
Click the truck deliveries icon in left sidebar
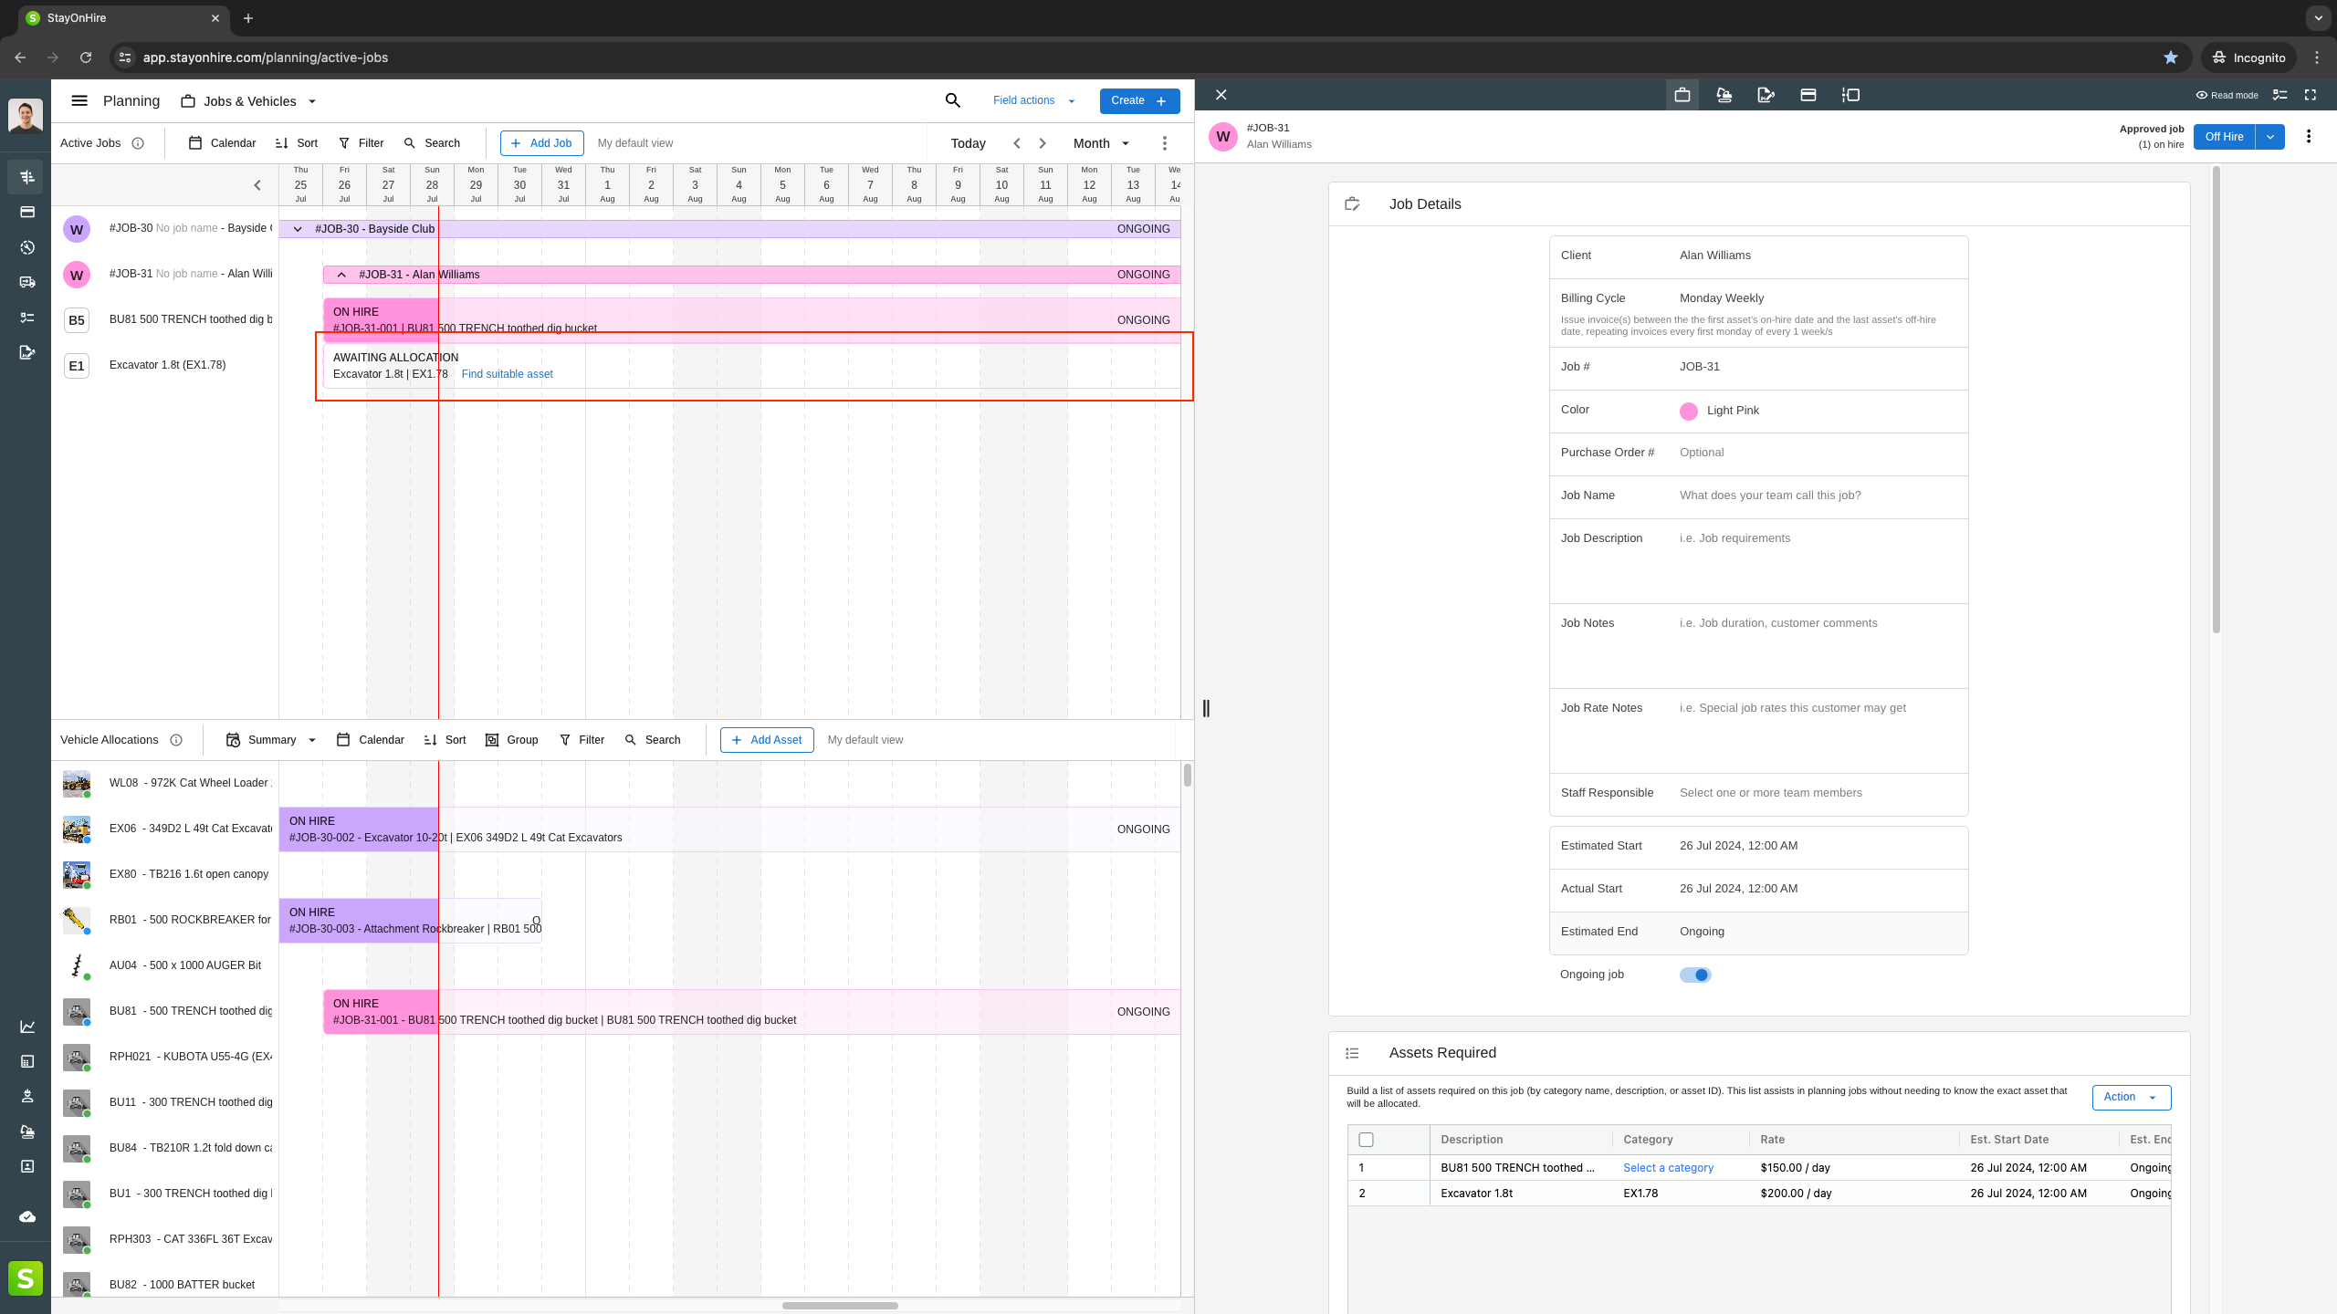27,282
